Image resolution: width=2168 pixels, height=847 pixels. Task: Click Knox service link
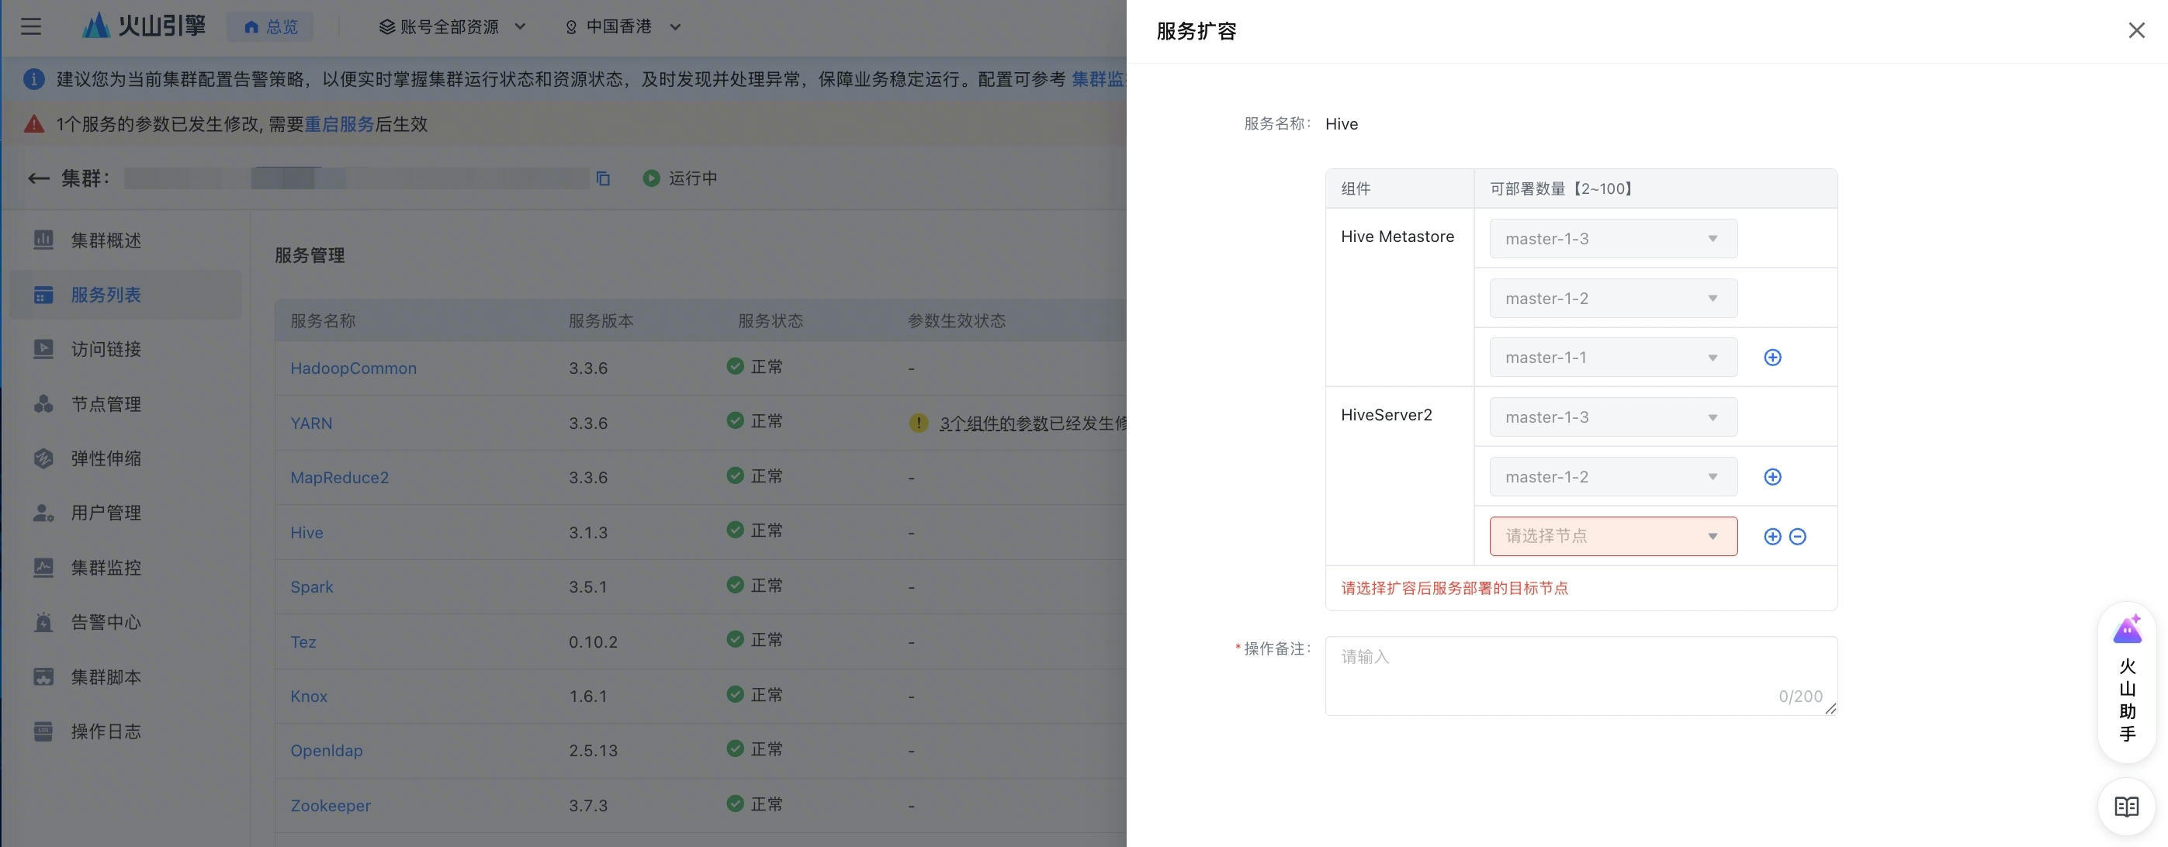(x=309, y=697)
